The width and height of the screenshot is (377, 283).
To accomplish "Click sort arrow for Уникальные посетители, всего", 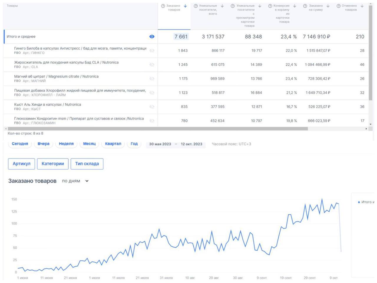I will click(222, 6).
